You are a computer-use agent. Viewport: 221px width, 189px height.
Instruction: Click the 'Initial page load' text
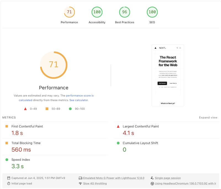point(22,183)
